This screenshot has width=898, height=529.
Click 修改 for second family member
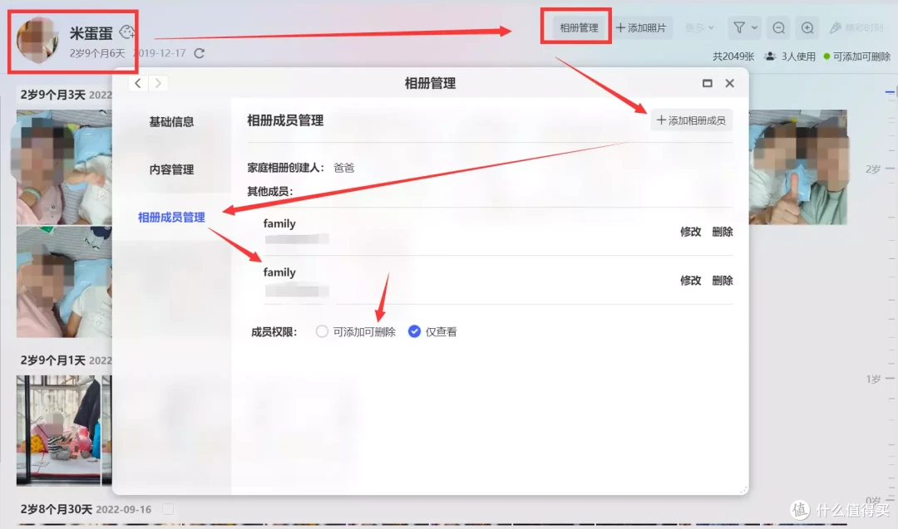(x=690, y=280)
